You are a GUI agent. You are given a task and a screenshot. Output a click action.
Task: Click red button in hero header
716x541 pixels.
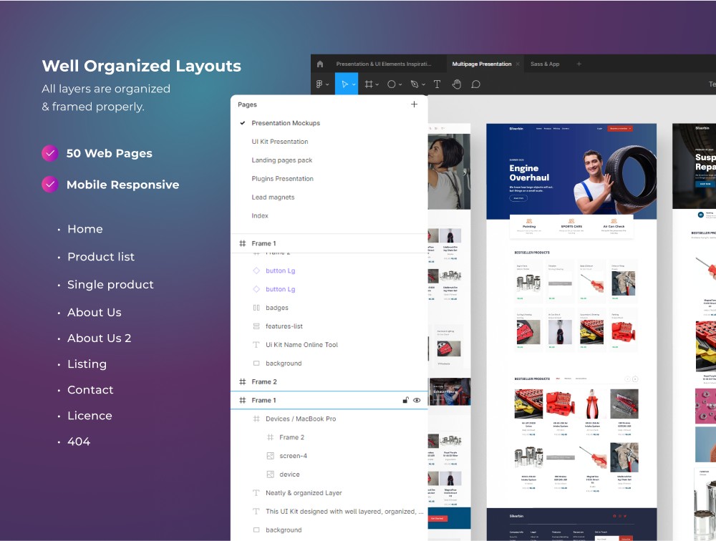pyautogui.click(x=619, y=129)
